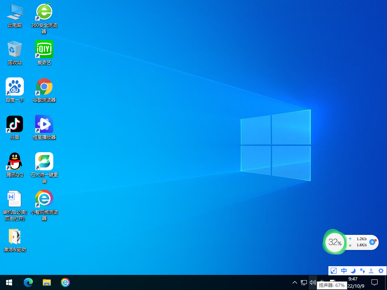Image resolution: width=387 pixels, height=290 pixels.
Task: Open Google Chrome from the desktop
Action: pyautogui.click(x=44, y=86)
